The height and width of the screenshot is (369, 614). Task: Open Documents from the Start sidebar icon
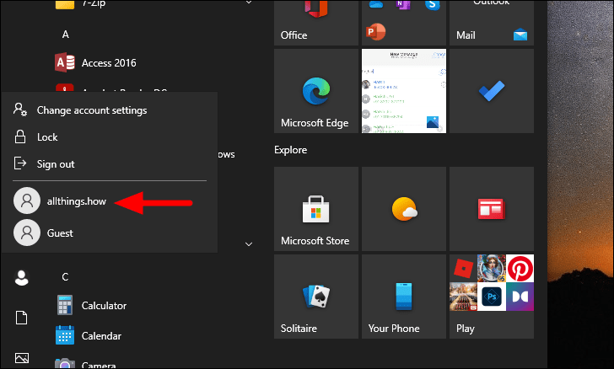[22, 318]
